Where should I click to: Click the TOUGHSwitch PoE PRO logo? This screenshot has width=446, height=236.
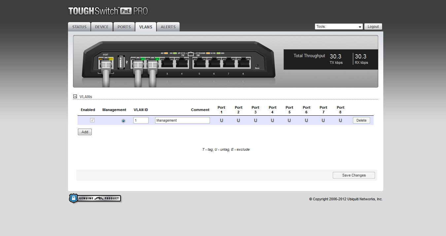tap(108, 11)
